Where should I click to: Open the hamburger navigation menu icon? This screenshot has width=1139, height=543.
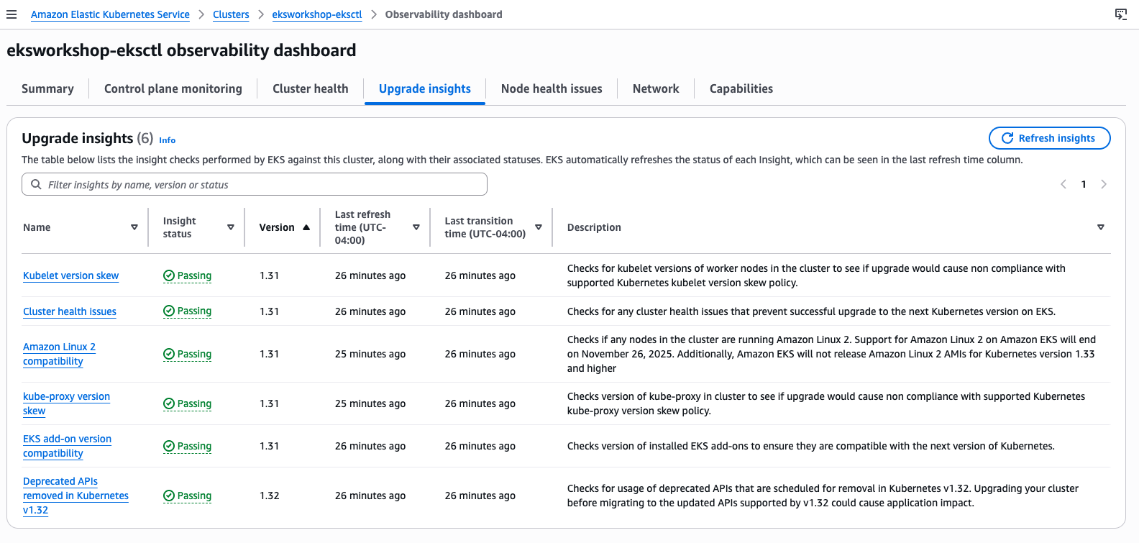pyautogui.click(x=12, y=14)
